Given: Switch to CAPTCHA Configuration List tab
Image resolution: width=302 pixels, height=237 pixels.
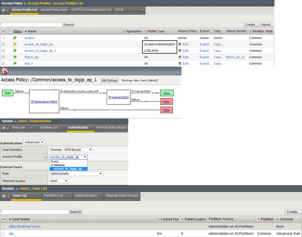Looking at the screenshot, I should pyautogui.click(x=91, y=10).
